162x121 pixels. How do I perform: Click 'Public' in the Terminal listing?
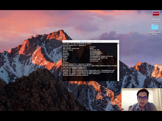(92, 48)
